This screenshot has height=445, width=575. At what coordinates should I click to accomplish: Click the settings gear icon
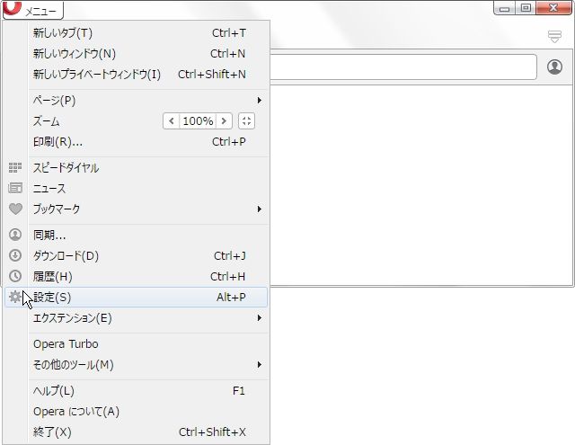click(x=15, y=297)
